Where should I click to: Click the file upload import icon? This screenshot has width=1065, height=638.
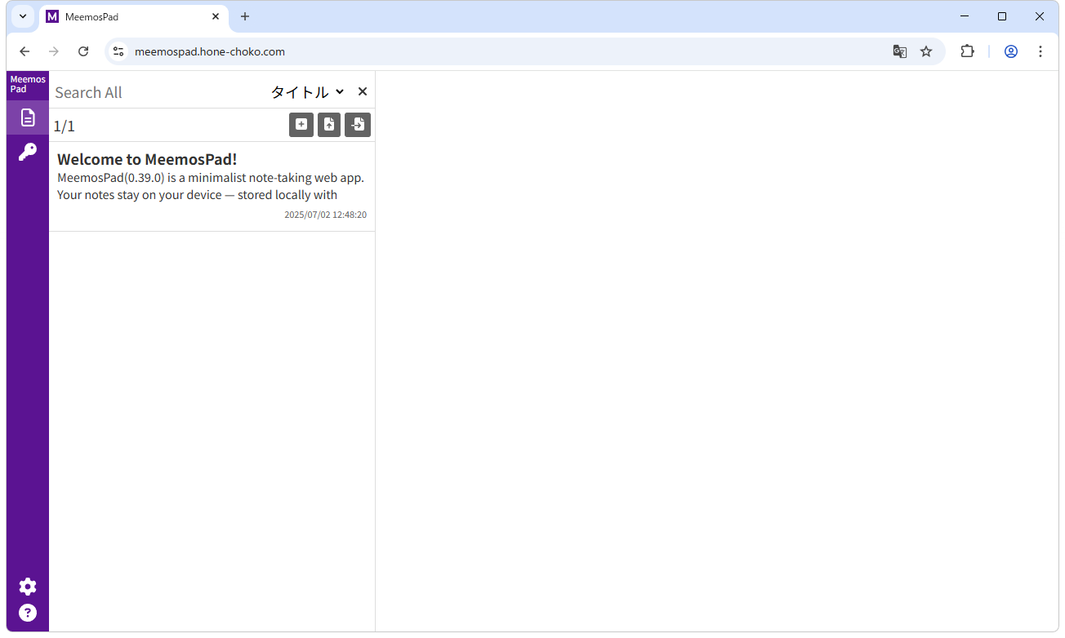[x=329, y=125]
